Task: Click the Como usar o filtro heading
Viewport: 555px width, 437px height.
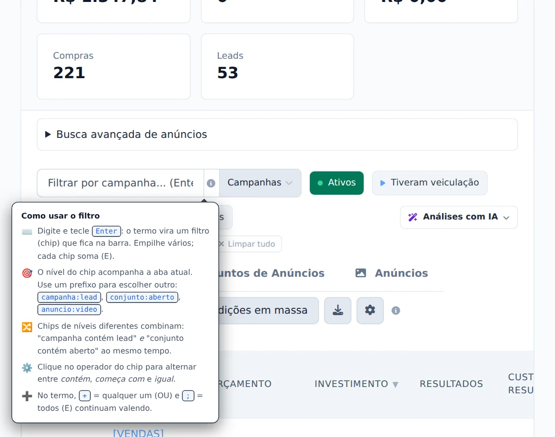Action: click(60, 216)
